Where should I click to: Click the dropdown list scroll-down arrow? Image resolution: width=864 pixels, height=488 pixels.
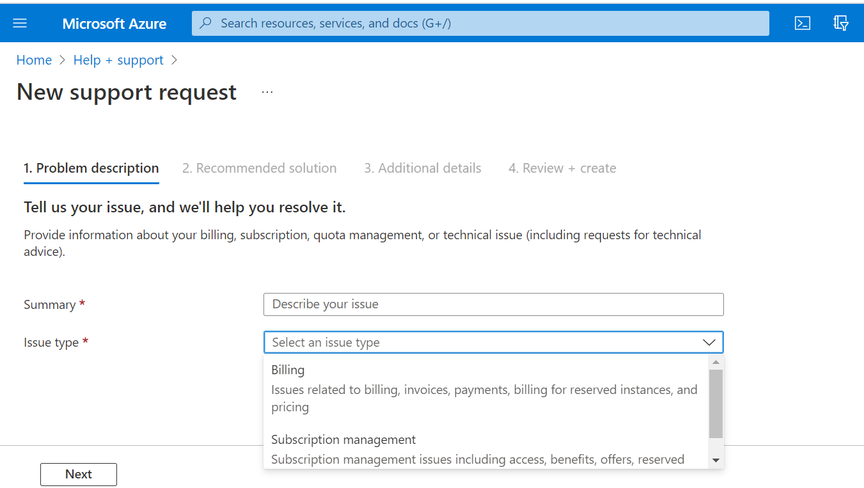coord(716,460)
